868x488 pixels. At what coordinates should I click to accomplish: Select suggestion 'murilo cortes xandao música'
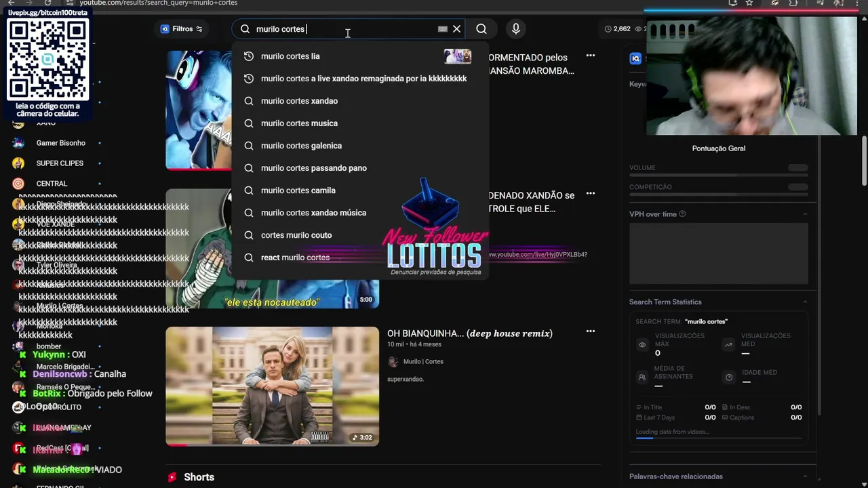[360, 213]
